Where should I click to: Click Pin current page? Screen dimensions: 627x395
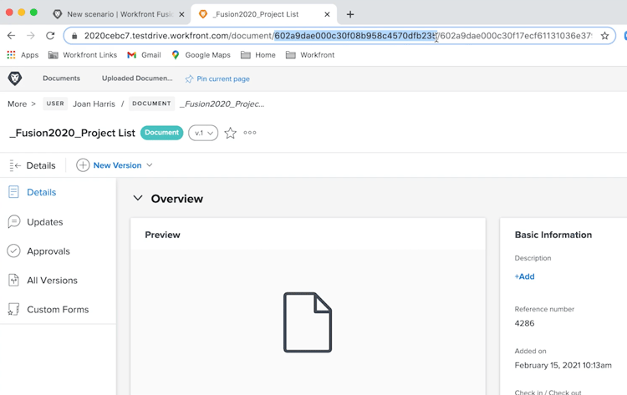[217, 78]
